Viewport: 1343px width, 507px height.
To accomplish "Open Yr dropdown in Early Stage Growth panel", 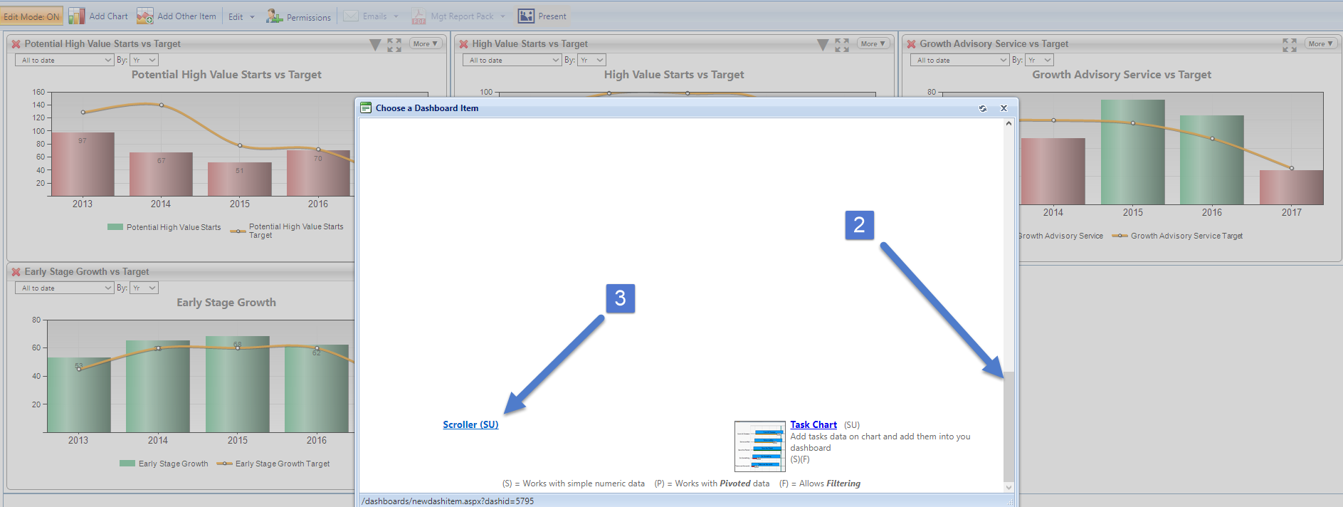I will 144,288.
